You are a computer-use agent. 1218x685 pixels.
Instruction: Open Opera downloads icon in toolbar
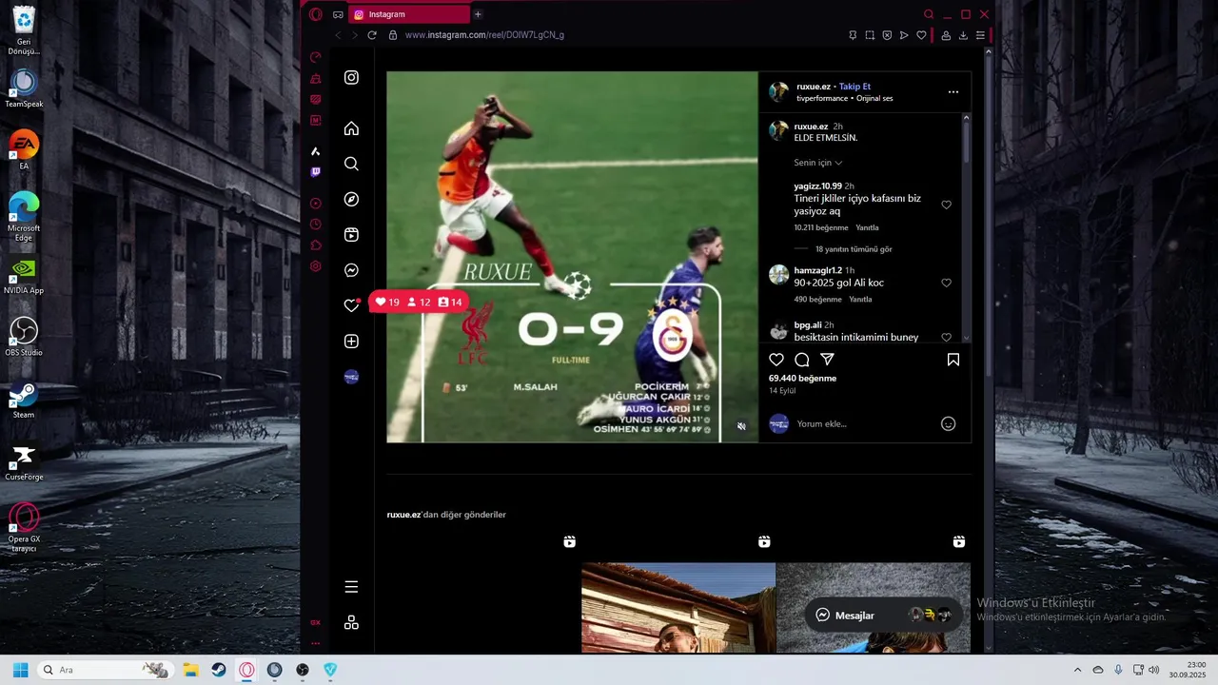pyautogui.click(x=963, y=35)
